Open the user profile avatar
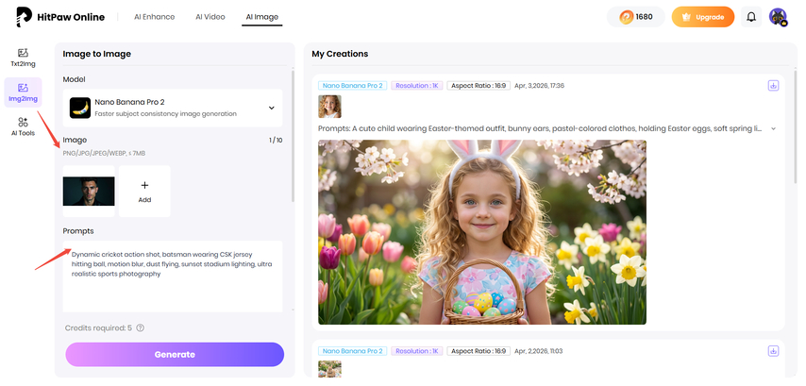Image resolution: width=806 pixels, height=386 pixels. [778, 17]
